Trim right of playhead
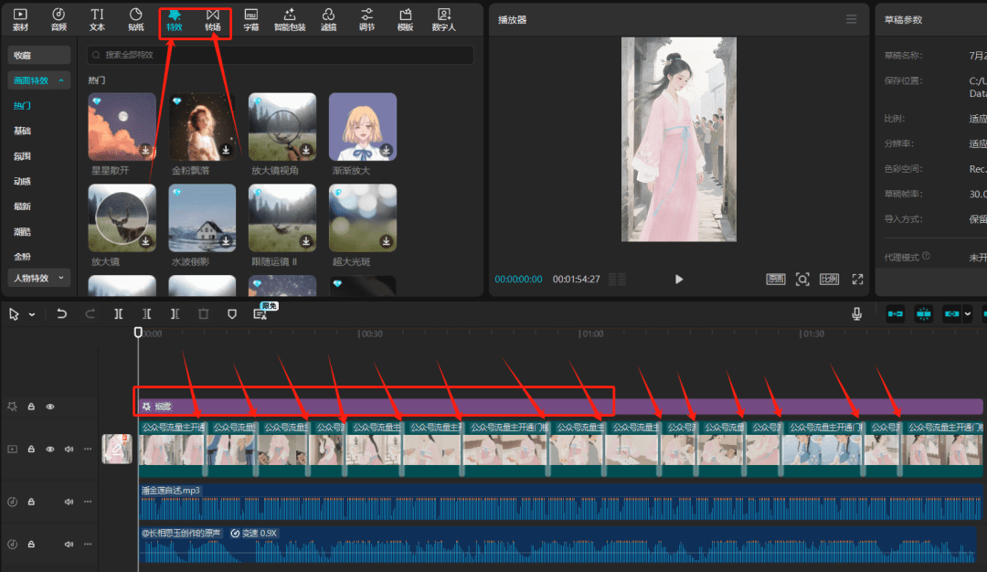Screen dimensions: 987x572 pyautogui.click(x=175, y=314)
